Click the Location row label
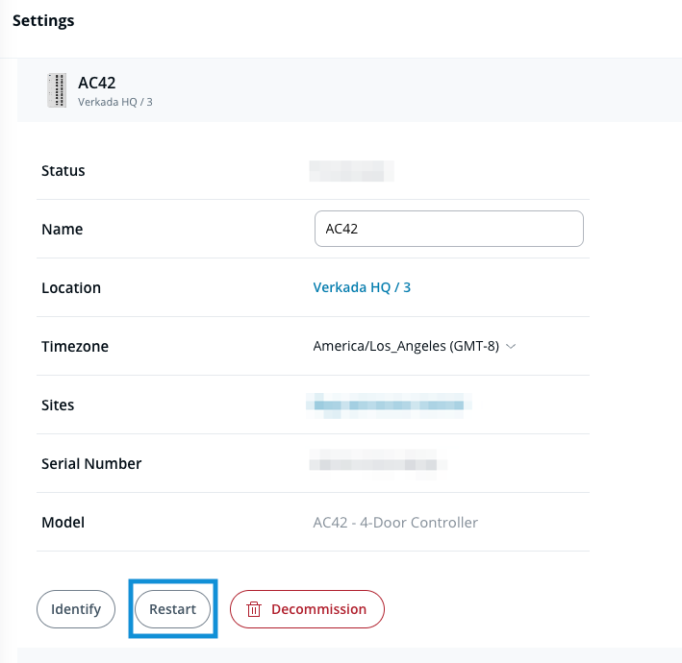Viewport: 682px width, 663px height. tap(71, 288)
